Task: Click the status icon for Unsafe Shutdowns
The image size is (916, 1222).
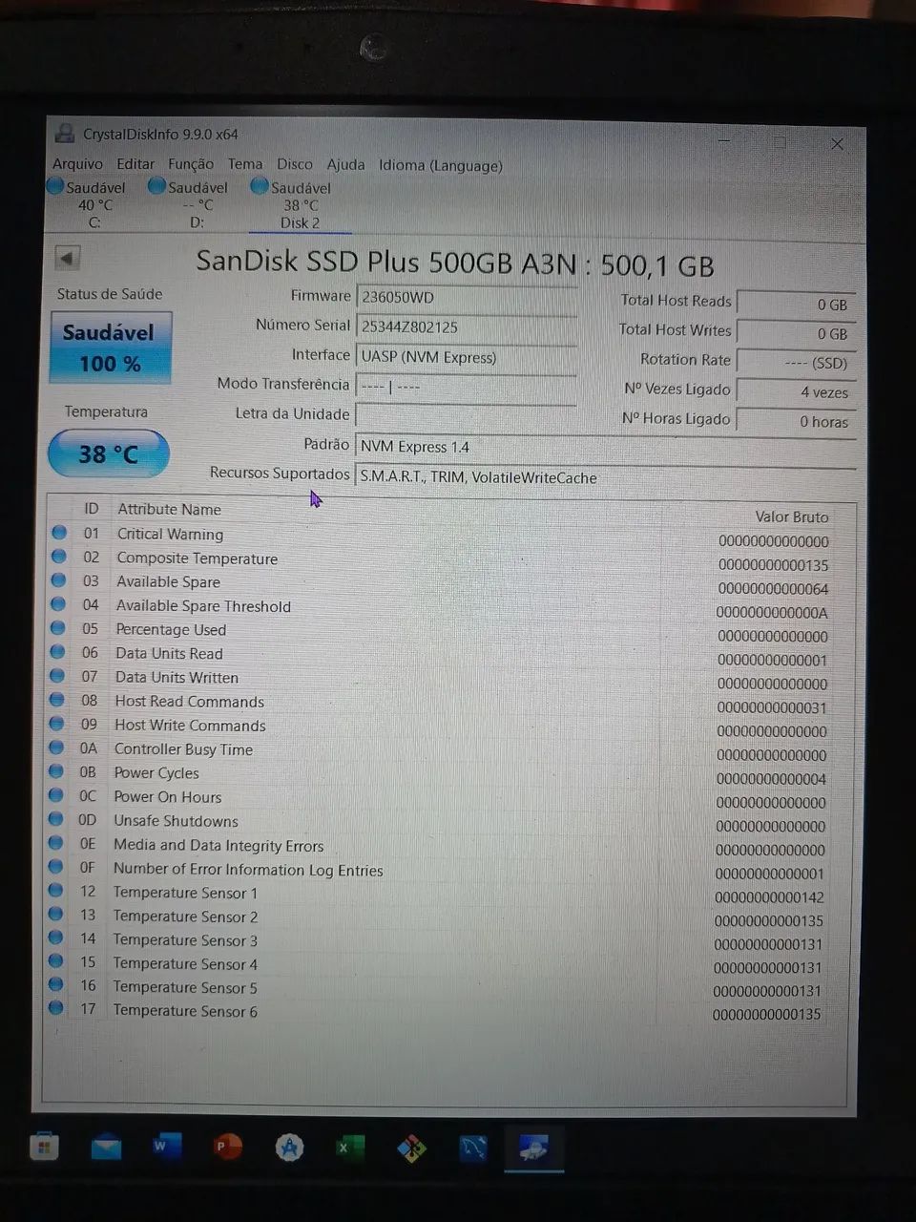Action: [x=56, y=818]
